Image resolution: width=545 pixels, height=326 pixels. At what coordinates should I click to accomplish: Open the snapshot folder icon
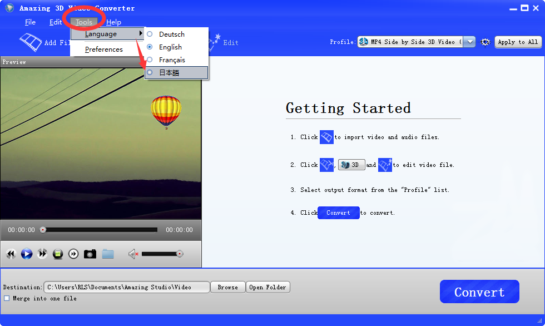tap(108, 254)
